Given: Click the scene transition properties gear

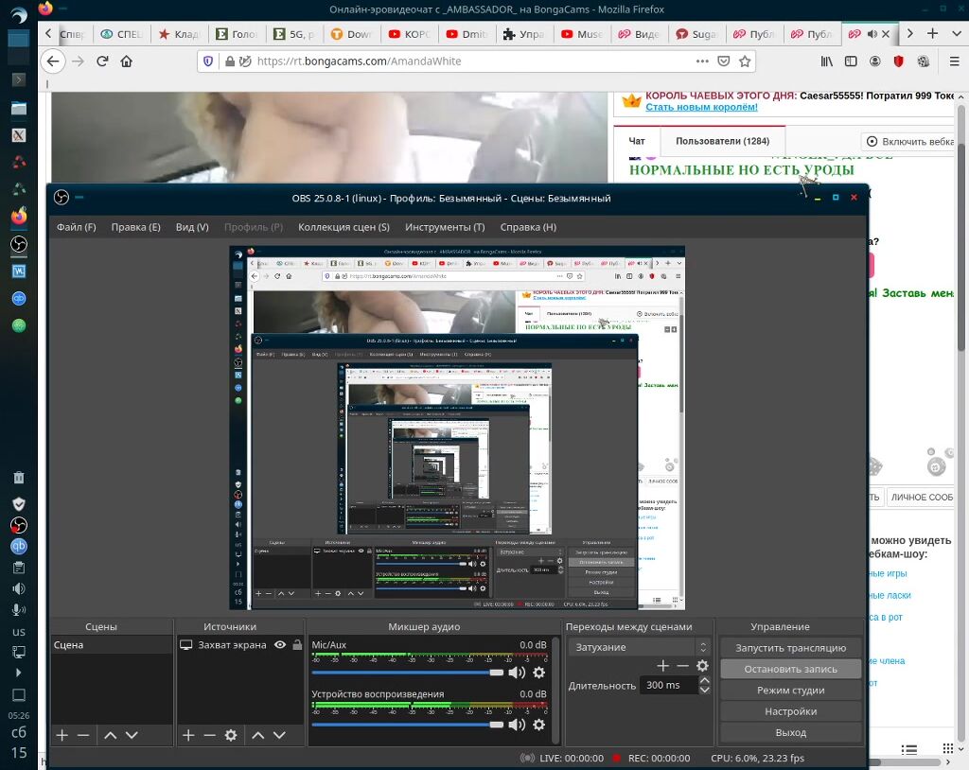Looking at the screenshot, I should pos(702,666).
